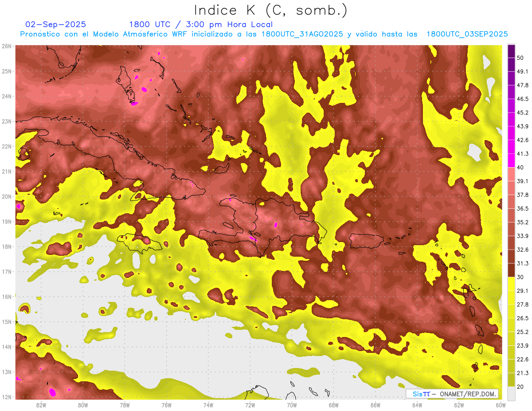Click the '49.1' colorbar label
Screen dimensions: 532x411
522,71
